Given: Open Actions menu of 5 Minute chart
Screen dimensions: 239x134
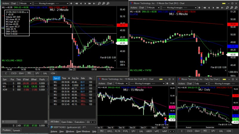Looking at the screenshot, I should [x=134, y=7].
